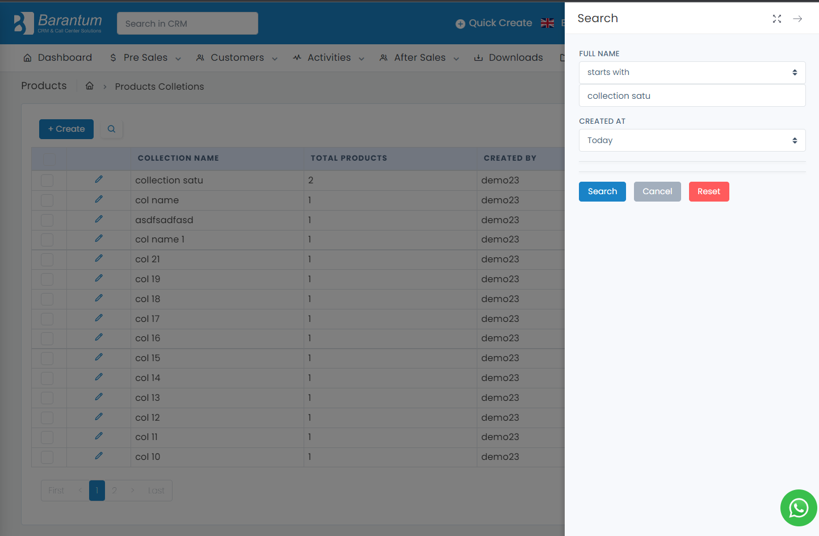Check the 'col name' row checkbox
819x536 pixels.
tap(47, 200)
